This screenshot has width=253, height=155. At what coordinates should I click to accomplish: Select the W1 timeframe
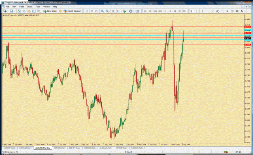(x=180, y=11)
